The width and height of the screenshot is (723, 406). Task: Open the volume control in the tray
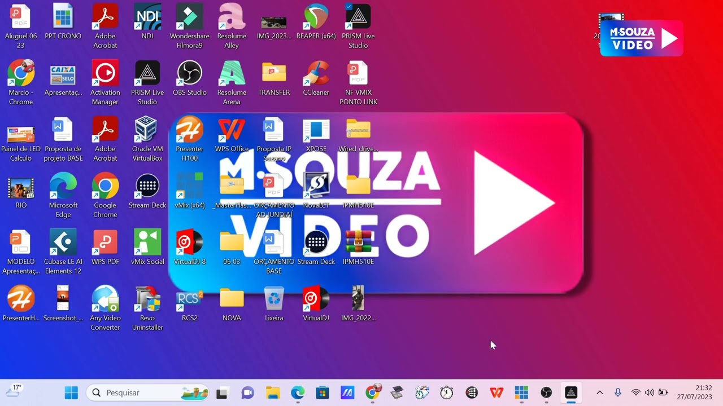650,392
